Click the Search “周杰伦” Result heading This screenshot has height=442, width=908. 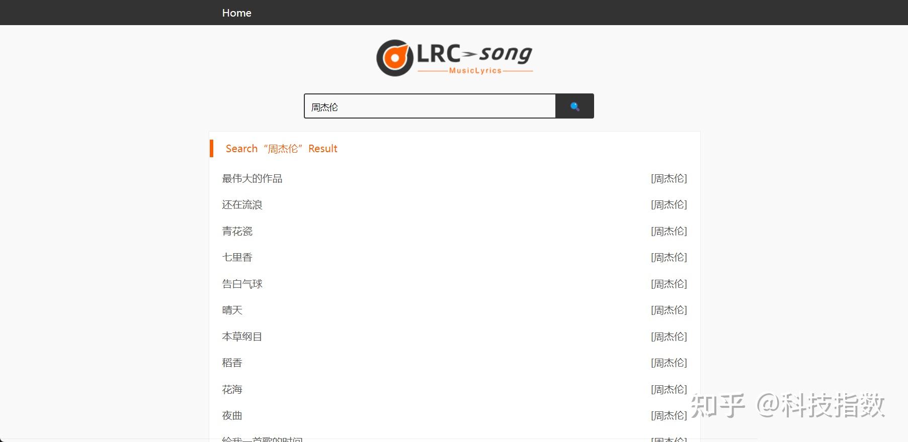(x=281, y=149)
